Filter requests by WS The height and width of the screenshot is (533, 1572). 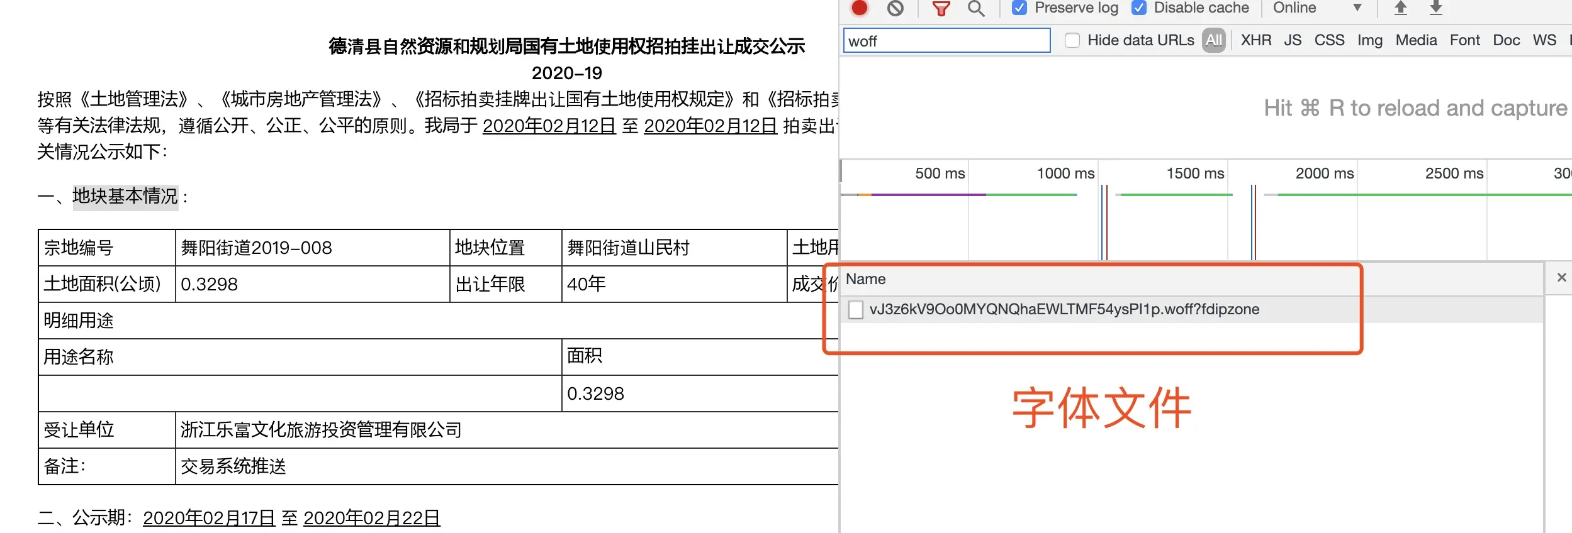coord(1544,40)
